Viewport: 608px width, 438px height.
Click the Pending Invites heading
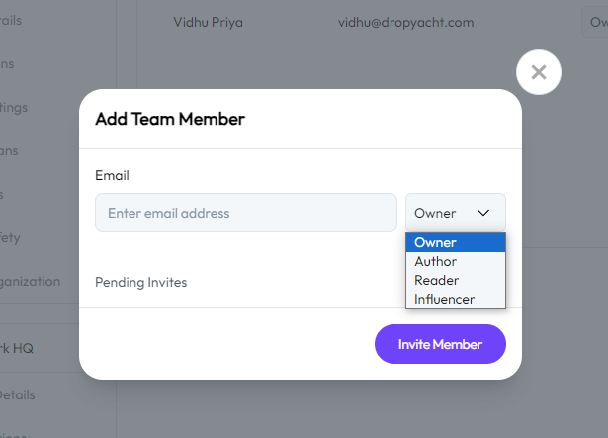point(141,283)
